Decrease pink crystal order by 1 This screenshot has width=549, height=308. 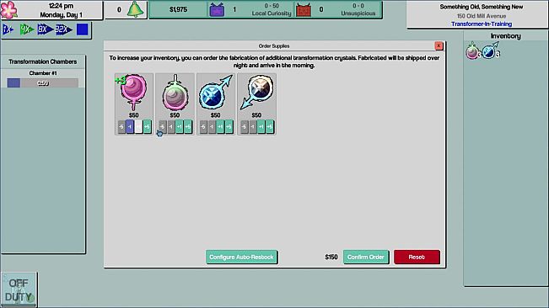(x=130, y=127)
